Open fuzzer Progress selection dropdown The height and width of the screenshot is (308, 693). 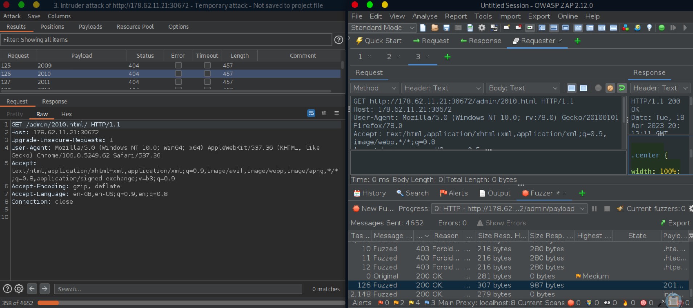[x=509, y=209]
